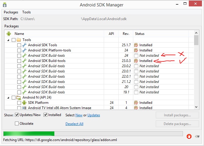Click the Build-tools 19.1 green wrench icon
This screenshot has height=146, width=204.
24,92
